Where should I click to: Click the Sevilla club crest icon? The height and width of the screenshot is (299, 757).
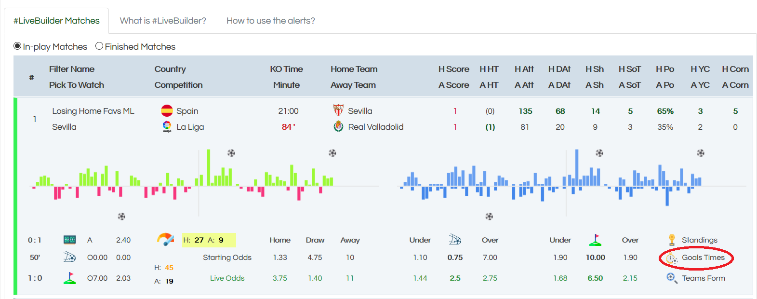coord(338,110)
